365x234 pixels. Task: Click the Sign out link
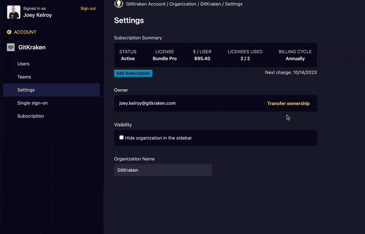point(88,8)
